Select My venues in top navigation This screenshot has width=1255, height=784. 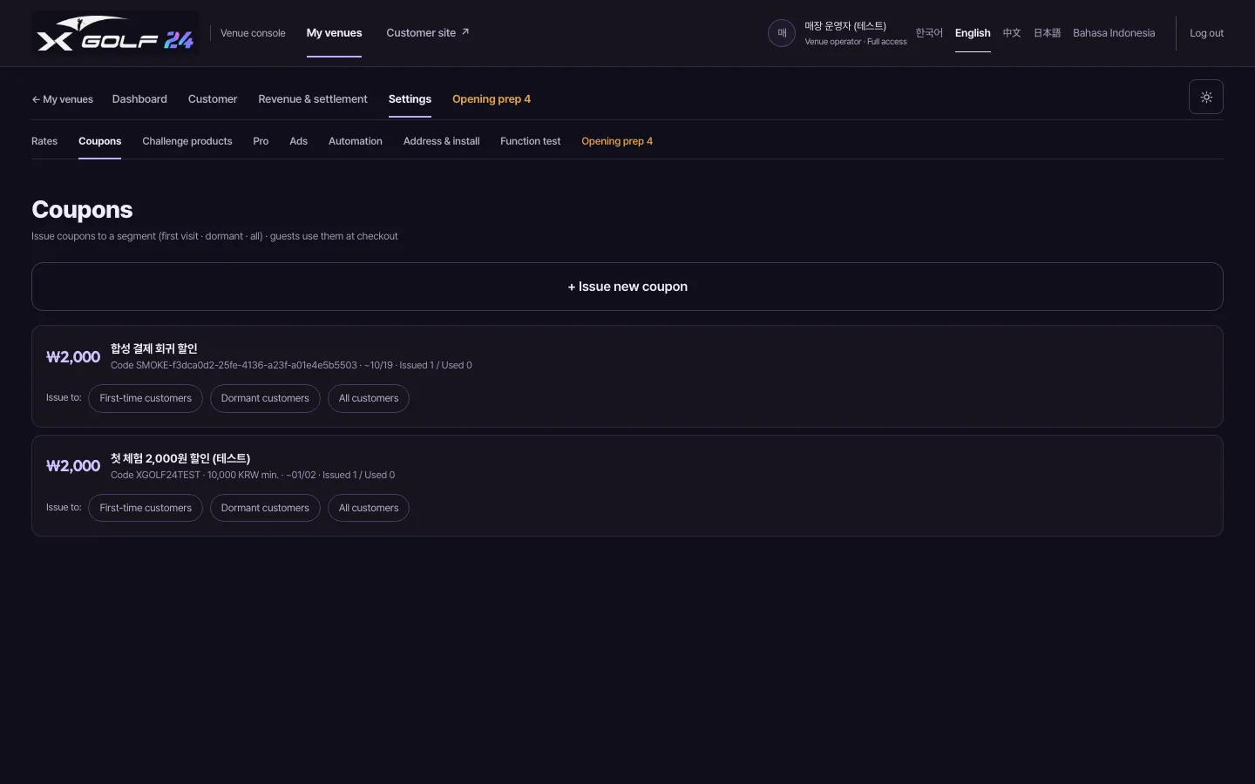click(334, 33)
